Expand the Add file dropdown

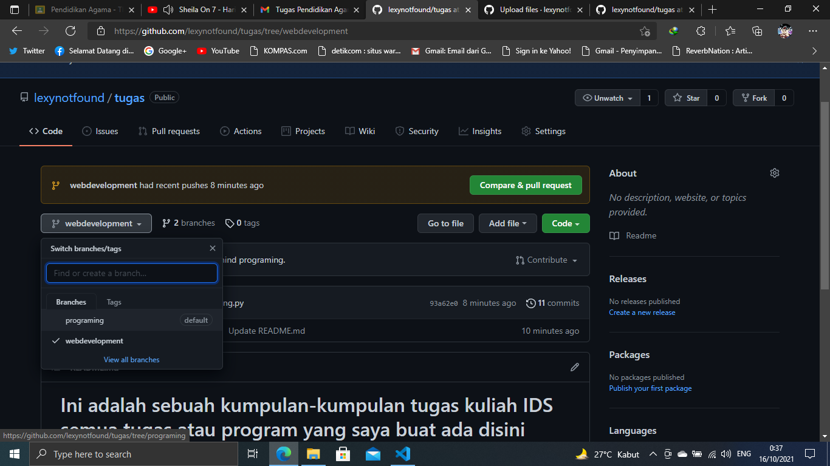click(x=508, y=223)
